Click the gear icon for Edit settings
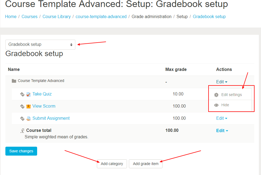The width and height of the screenshot is (261, 175). pos(216,95)
